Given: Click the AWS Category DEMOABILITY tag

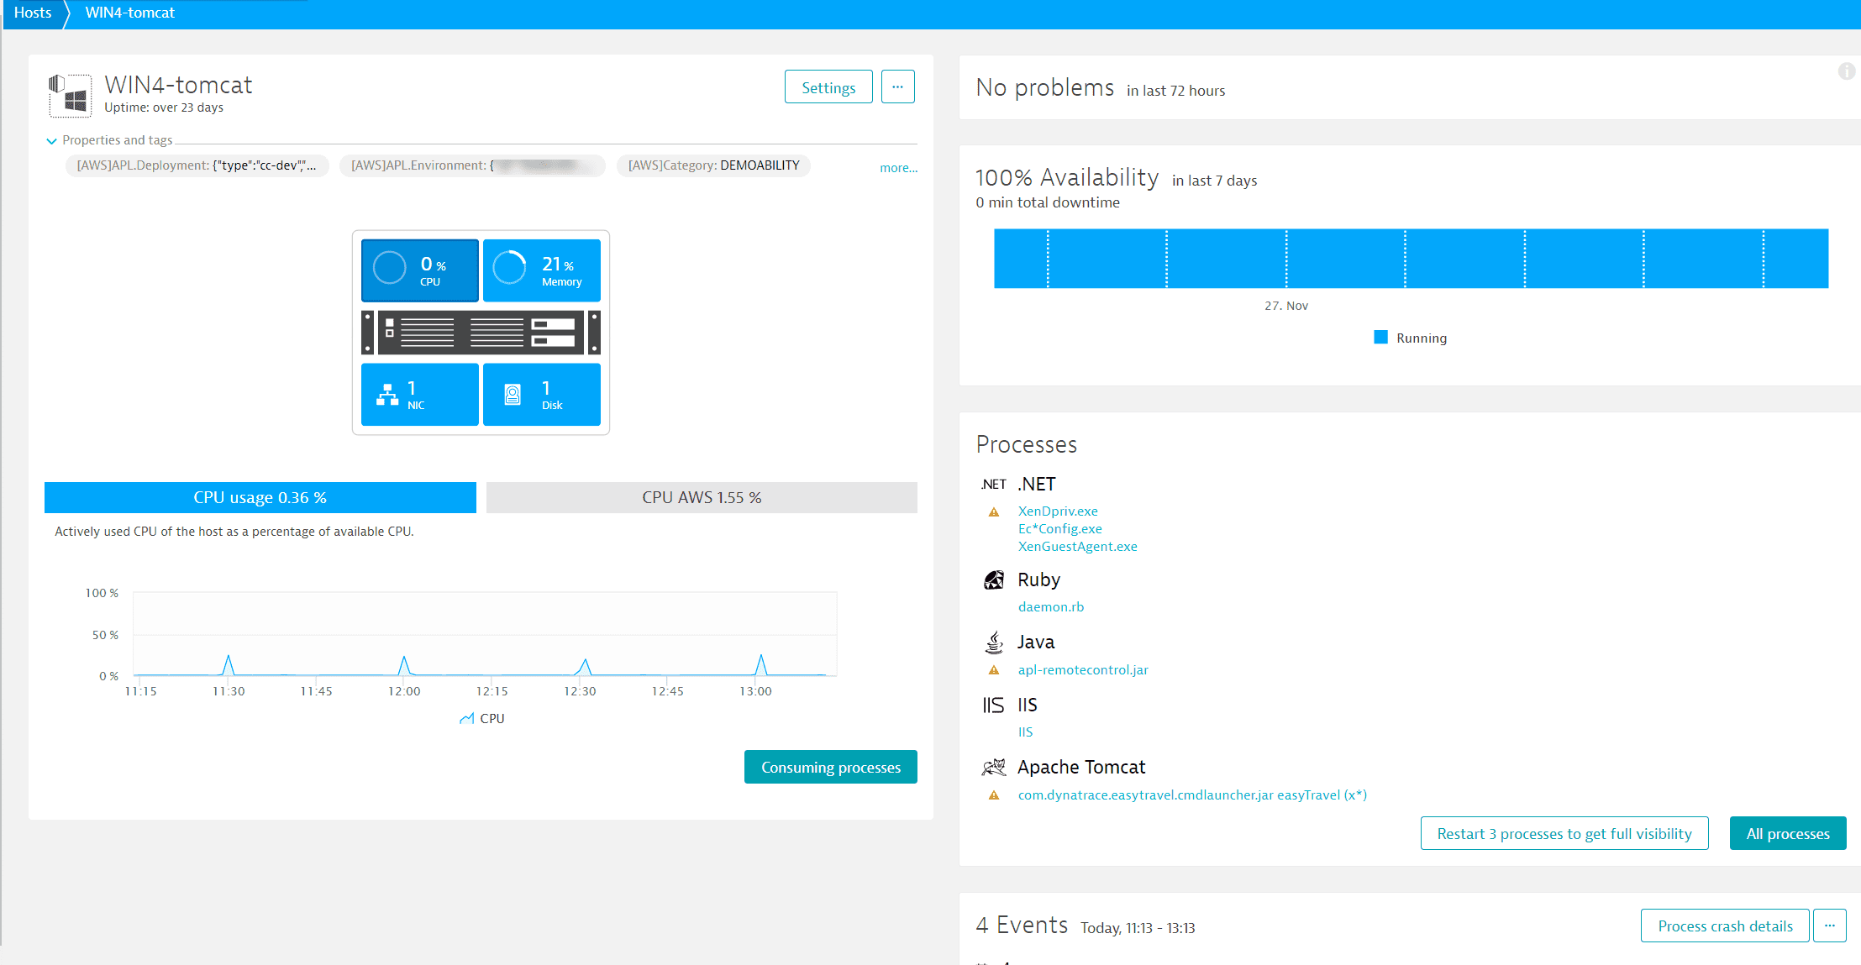Looking at the screenshot, I should point(713,165).
